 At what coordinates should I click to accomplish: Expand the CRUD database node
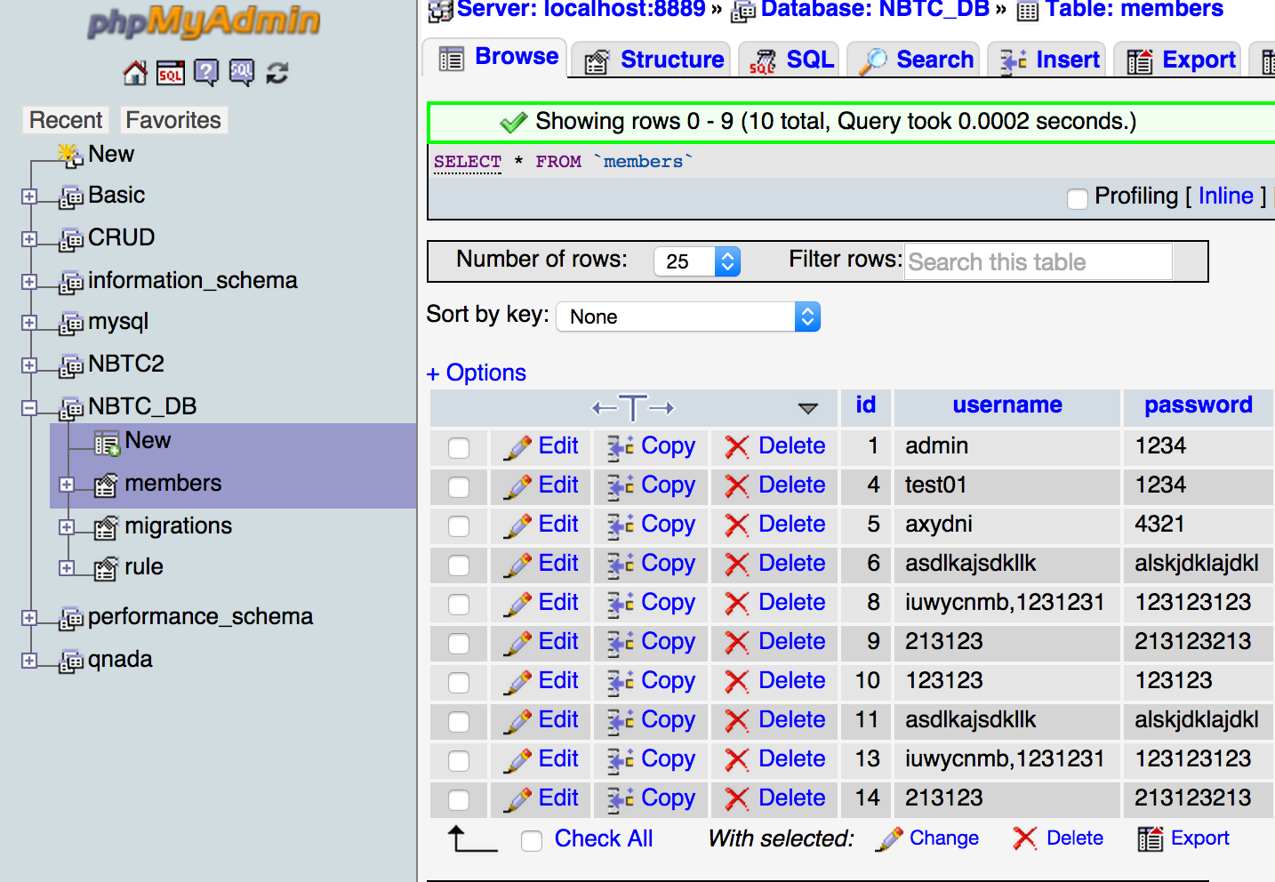click(x=29, y=239)
